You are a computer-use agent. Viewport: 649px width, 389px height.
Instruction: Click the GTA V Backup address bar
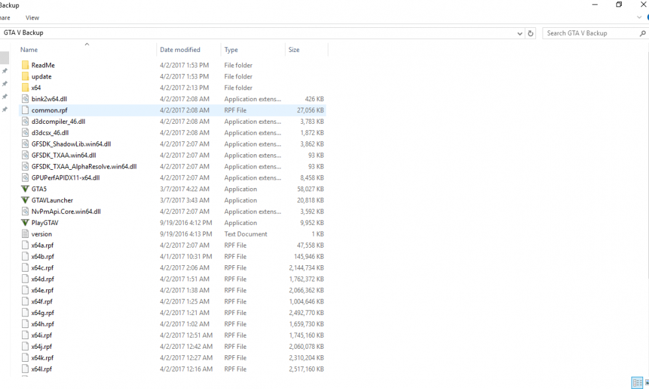click(256, 33)
